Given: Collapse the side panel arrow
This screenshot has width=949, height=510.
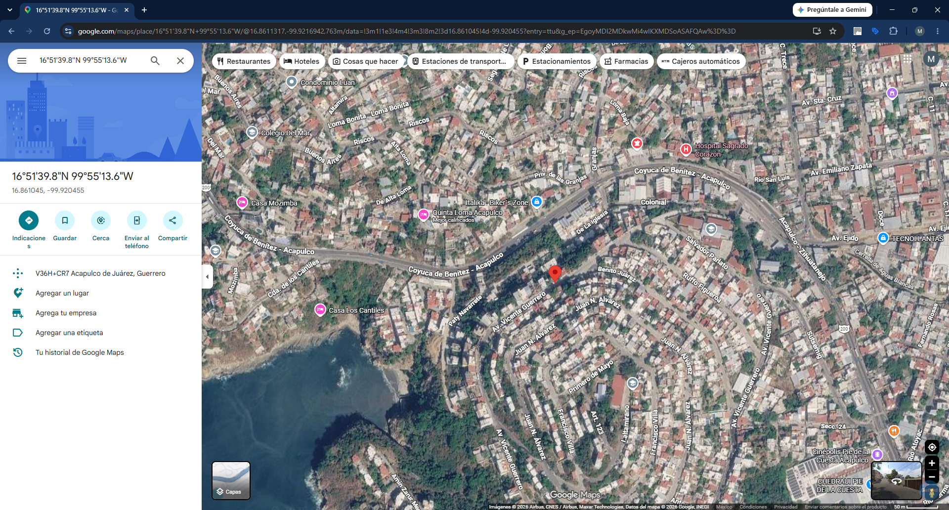Looking at the screenshot, I should pos(208,277).
